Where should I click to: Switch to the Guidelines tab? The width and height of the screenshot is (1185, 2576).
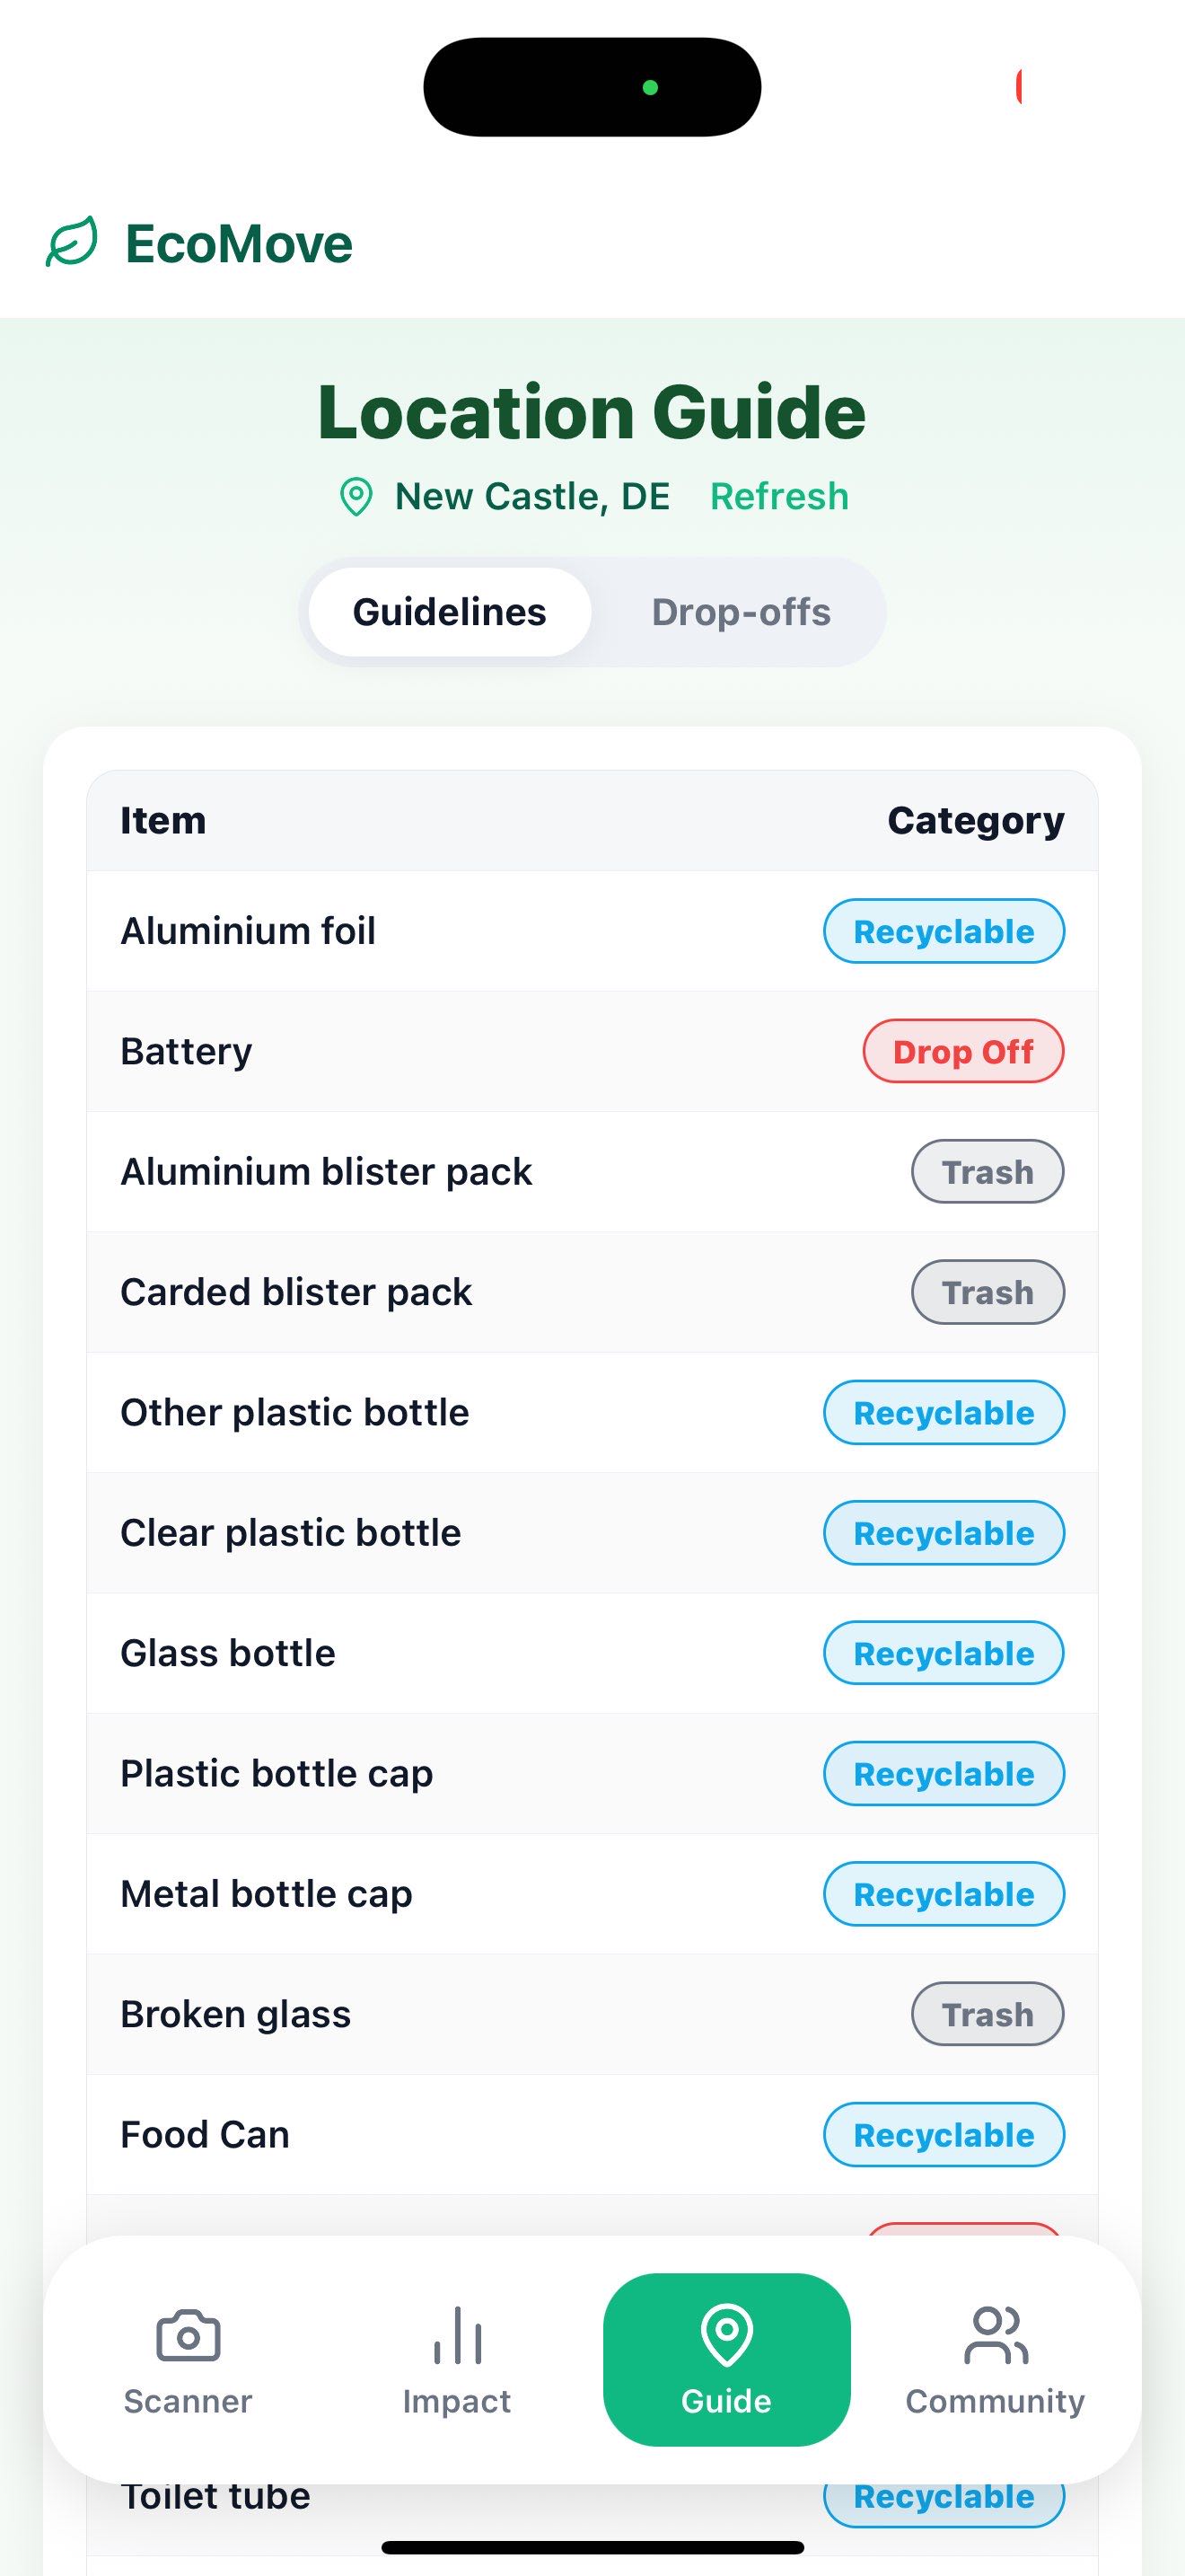click(450, 612)
